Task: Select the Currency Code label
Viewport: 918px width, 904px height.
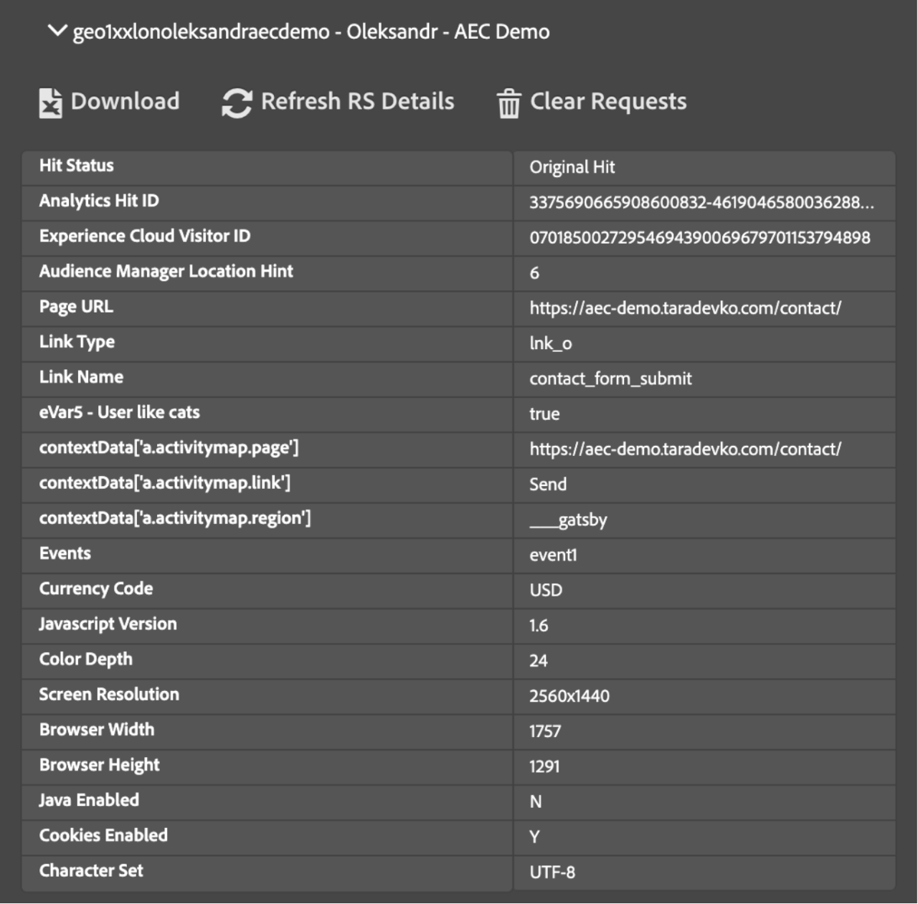Action: coord(96,589)
